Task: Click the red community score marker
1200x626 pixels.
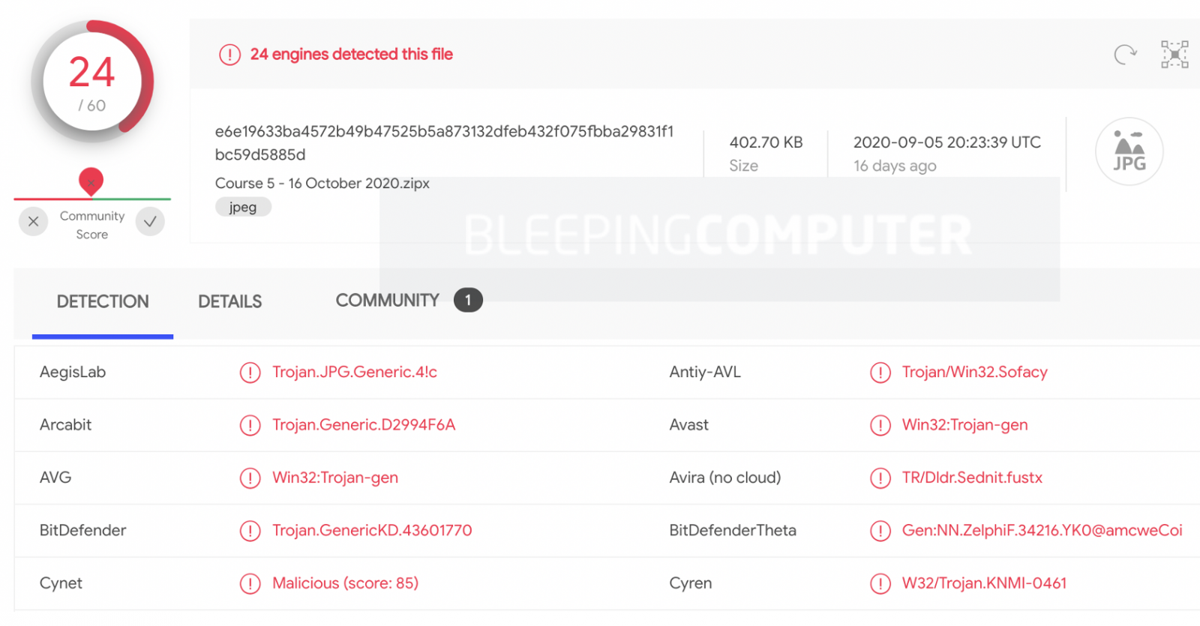Action: [x=91, y=181]
